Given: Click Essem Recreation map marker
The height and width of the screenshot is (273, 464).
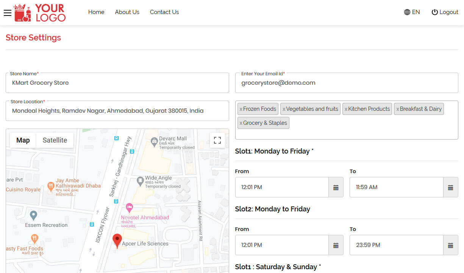Looking at the screenshot, I should (x=33, y=215).
